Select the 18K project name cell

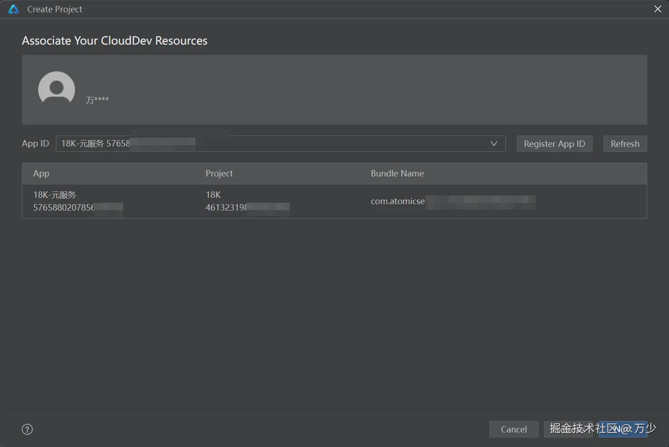pos(213,195)
